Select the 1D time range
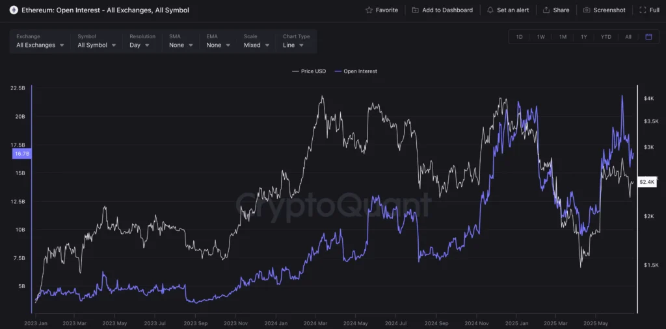 pos(519,37)
